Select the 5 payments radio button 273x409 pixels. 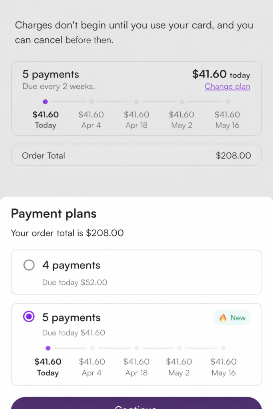point(29,317)
